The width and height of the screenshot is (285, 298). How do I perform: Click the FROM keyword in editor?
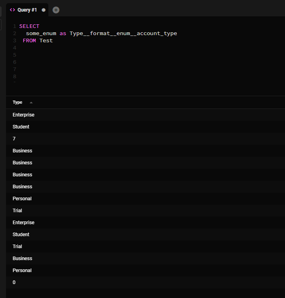tap(29, 41)
